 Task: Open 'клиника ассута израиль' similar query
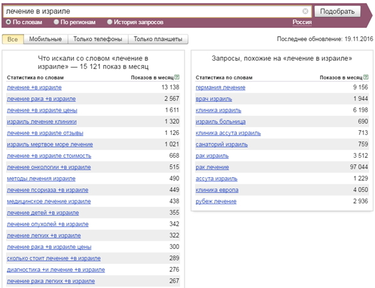[228, 133]
